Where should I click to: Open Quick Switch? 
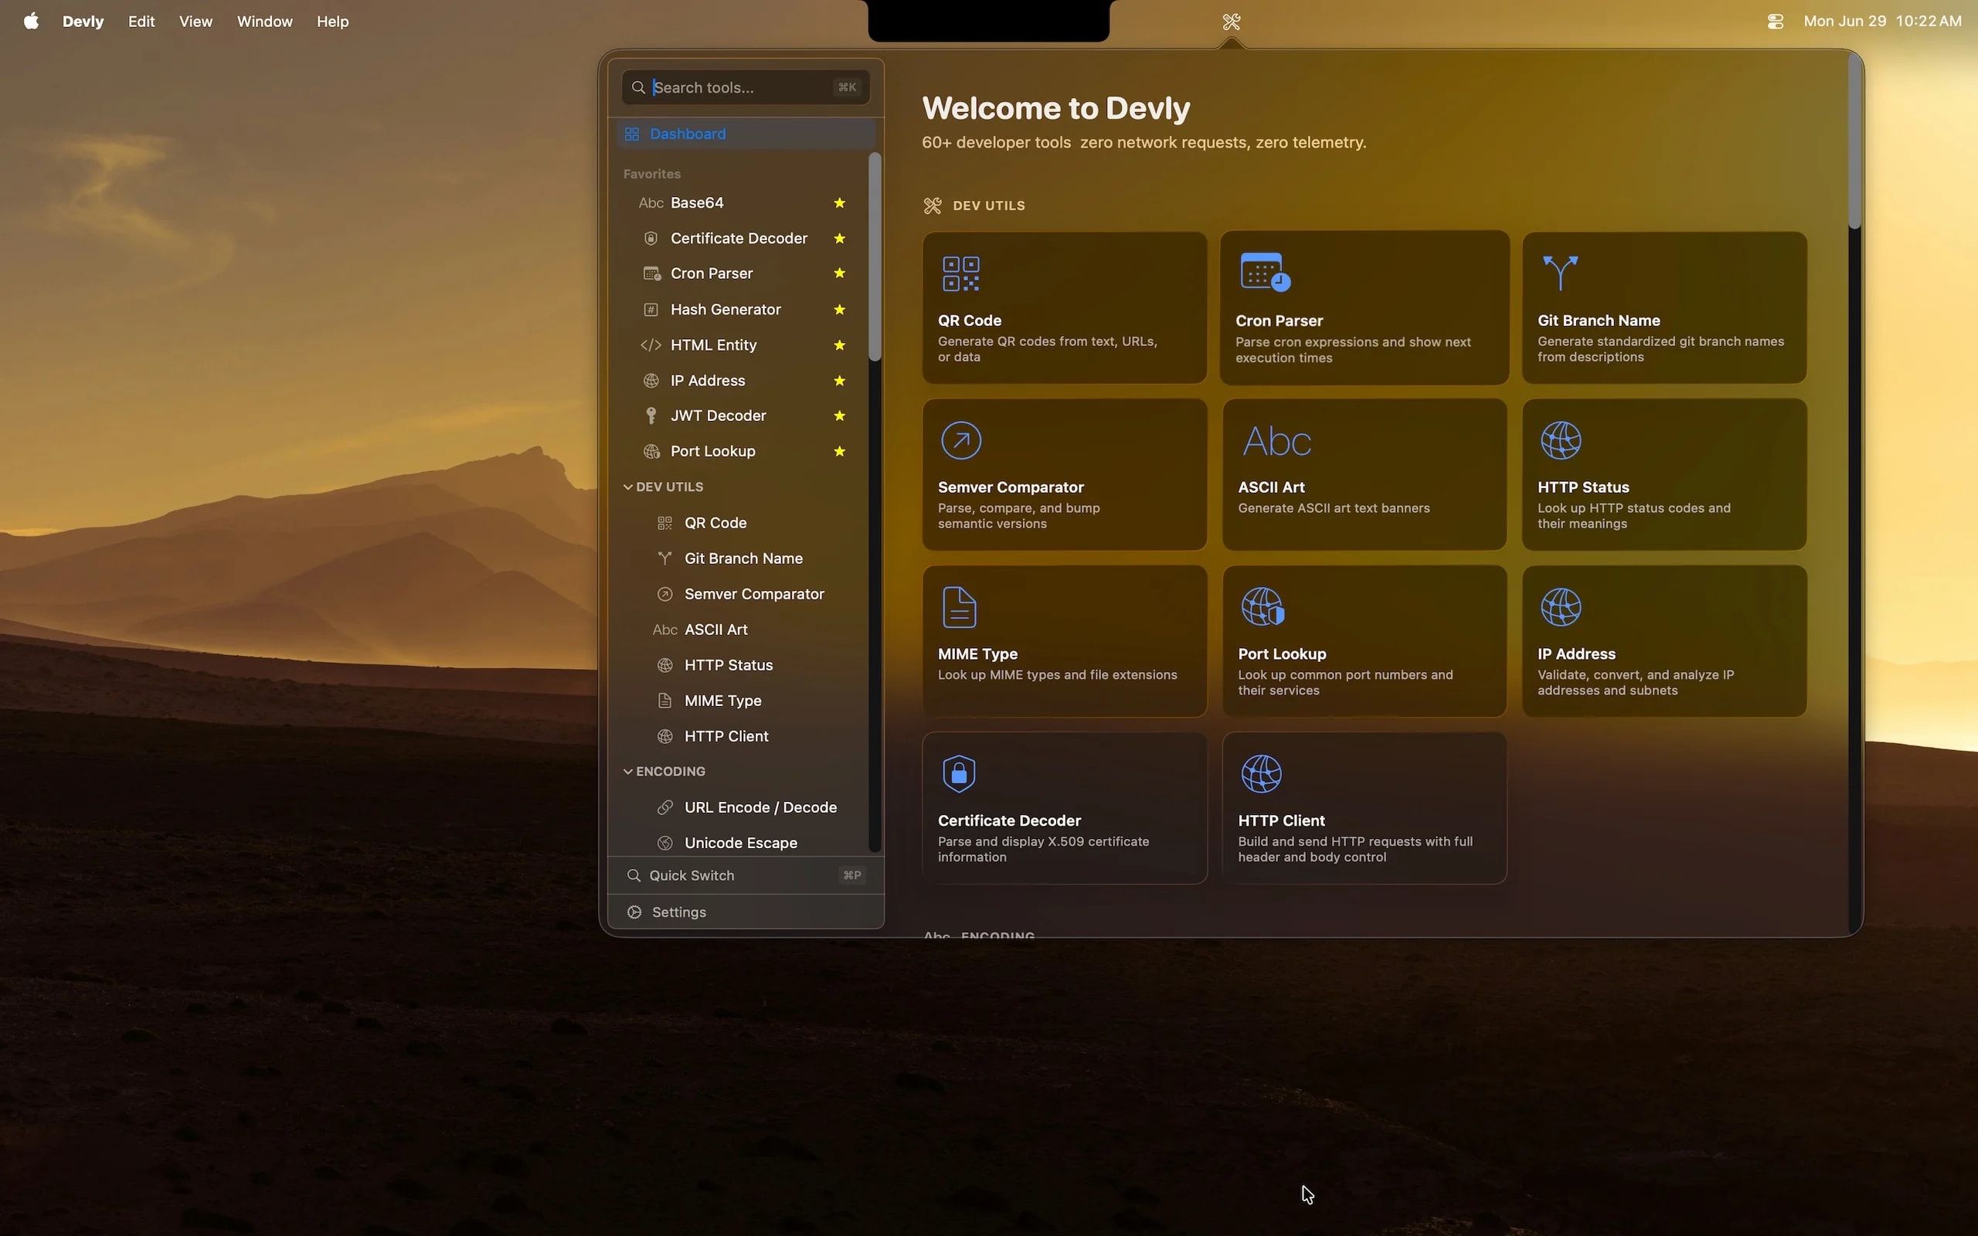pos(746,875)
